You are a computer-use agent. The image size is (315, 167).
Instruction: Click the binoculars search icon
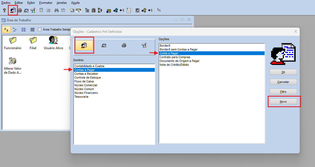[x=56, y=10]
